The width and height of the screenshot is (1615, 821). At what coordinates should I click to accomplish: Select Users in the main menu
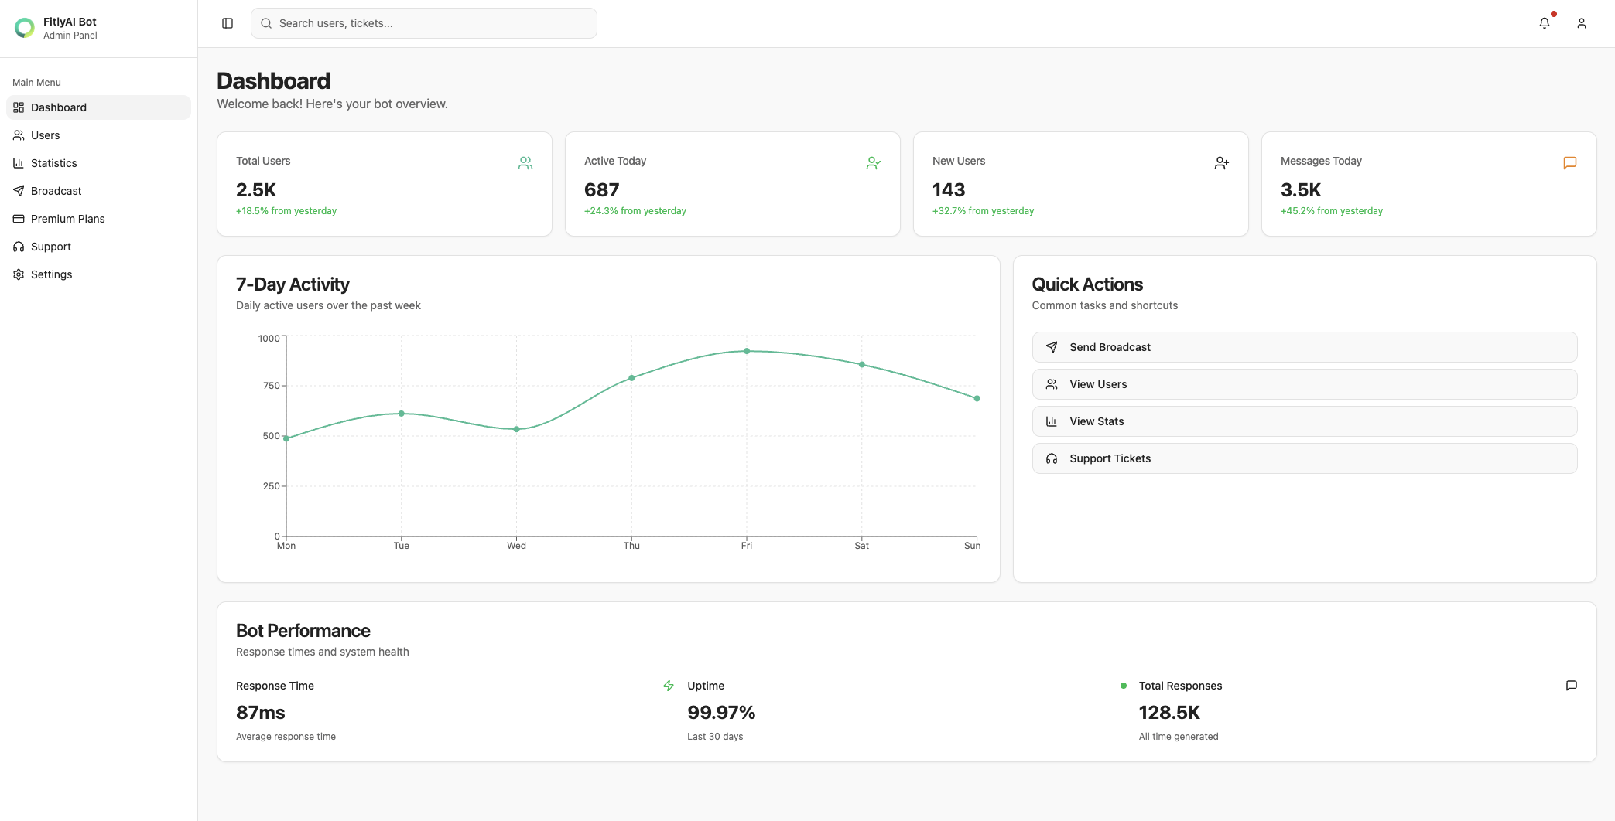point(45,135)
